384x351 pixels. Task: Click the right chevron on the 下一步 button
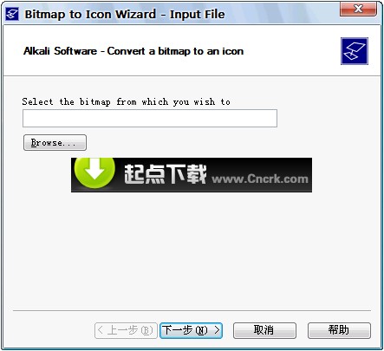coord(217,330)
